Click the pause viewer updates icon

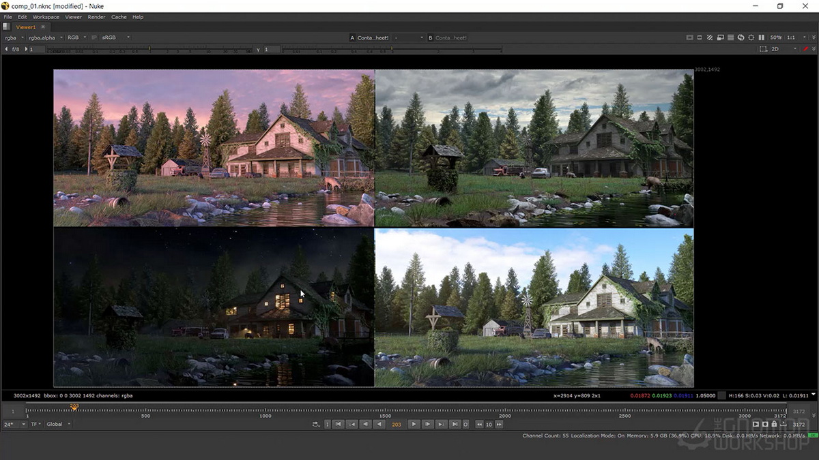point(762,37)
